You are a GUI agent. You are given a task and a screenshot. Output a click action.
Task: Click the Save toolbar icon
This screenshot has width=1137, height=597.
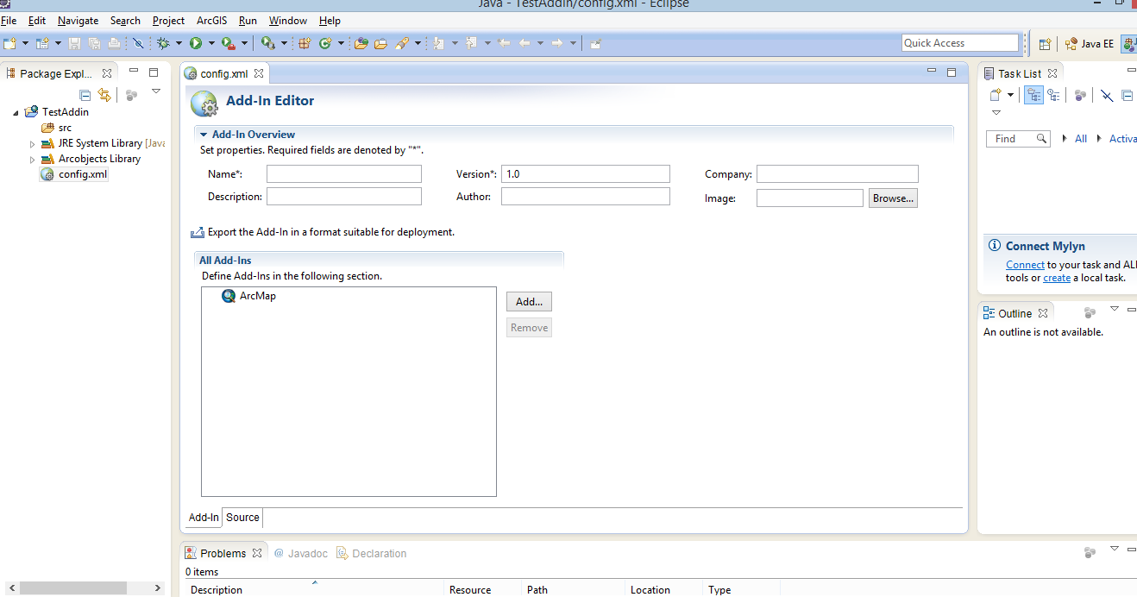pyautogui.click(x=74, y=43)
